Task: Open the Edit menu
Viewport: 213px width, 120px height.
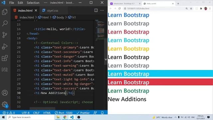Action: coord(20,3)
